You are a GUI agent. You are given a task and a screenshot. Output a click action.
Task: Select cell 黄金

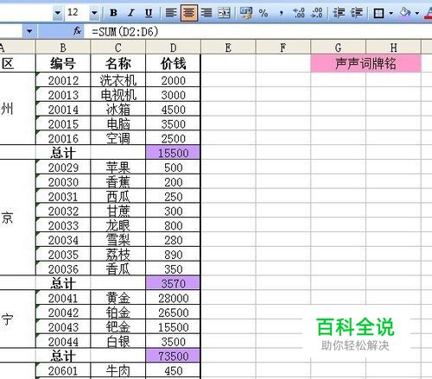118,298
